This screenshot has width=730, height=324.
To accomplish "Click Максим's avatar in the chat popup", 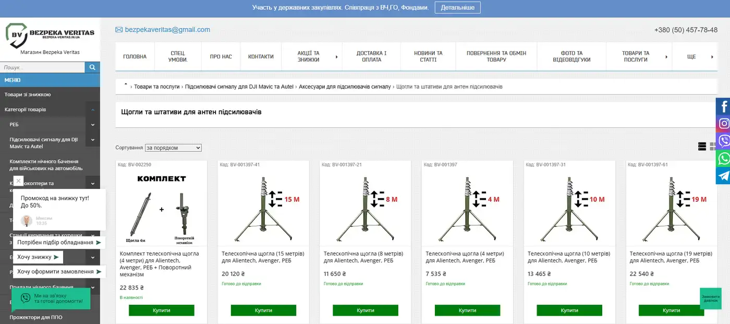I will 27,221.
